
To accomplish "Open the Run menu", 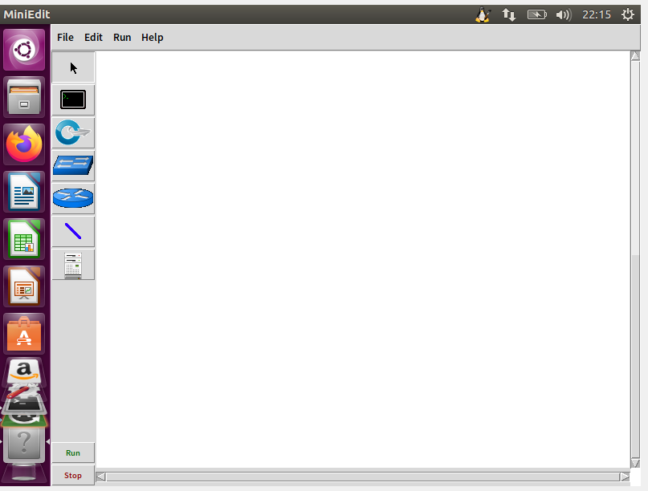I will (122, 38).
